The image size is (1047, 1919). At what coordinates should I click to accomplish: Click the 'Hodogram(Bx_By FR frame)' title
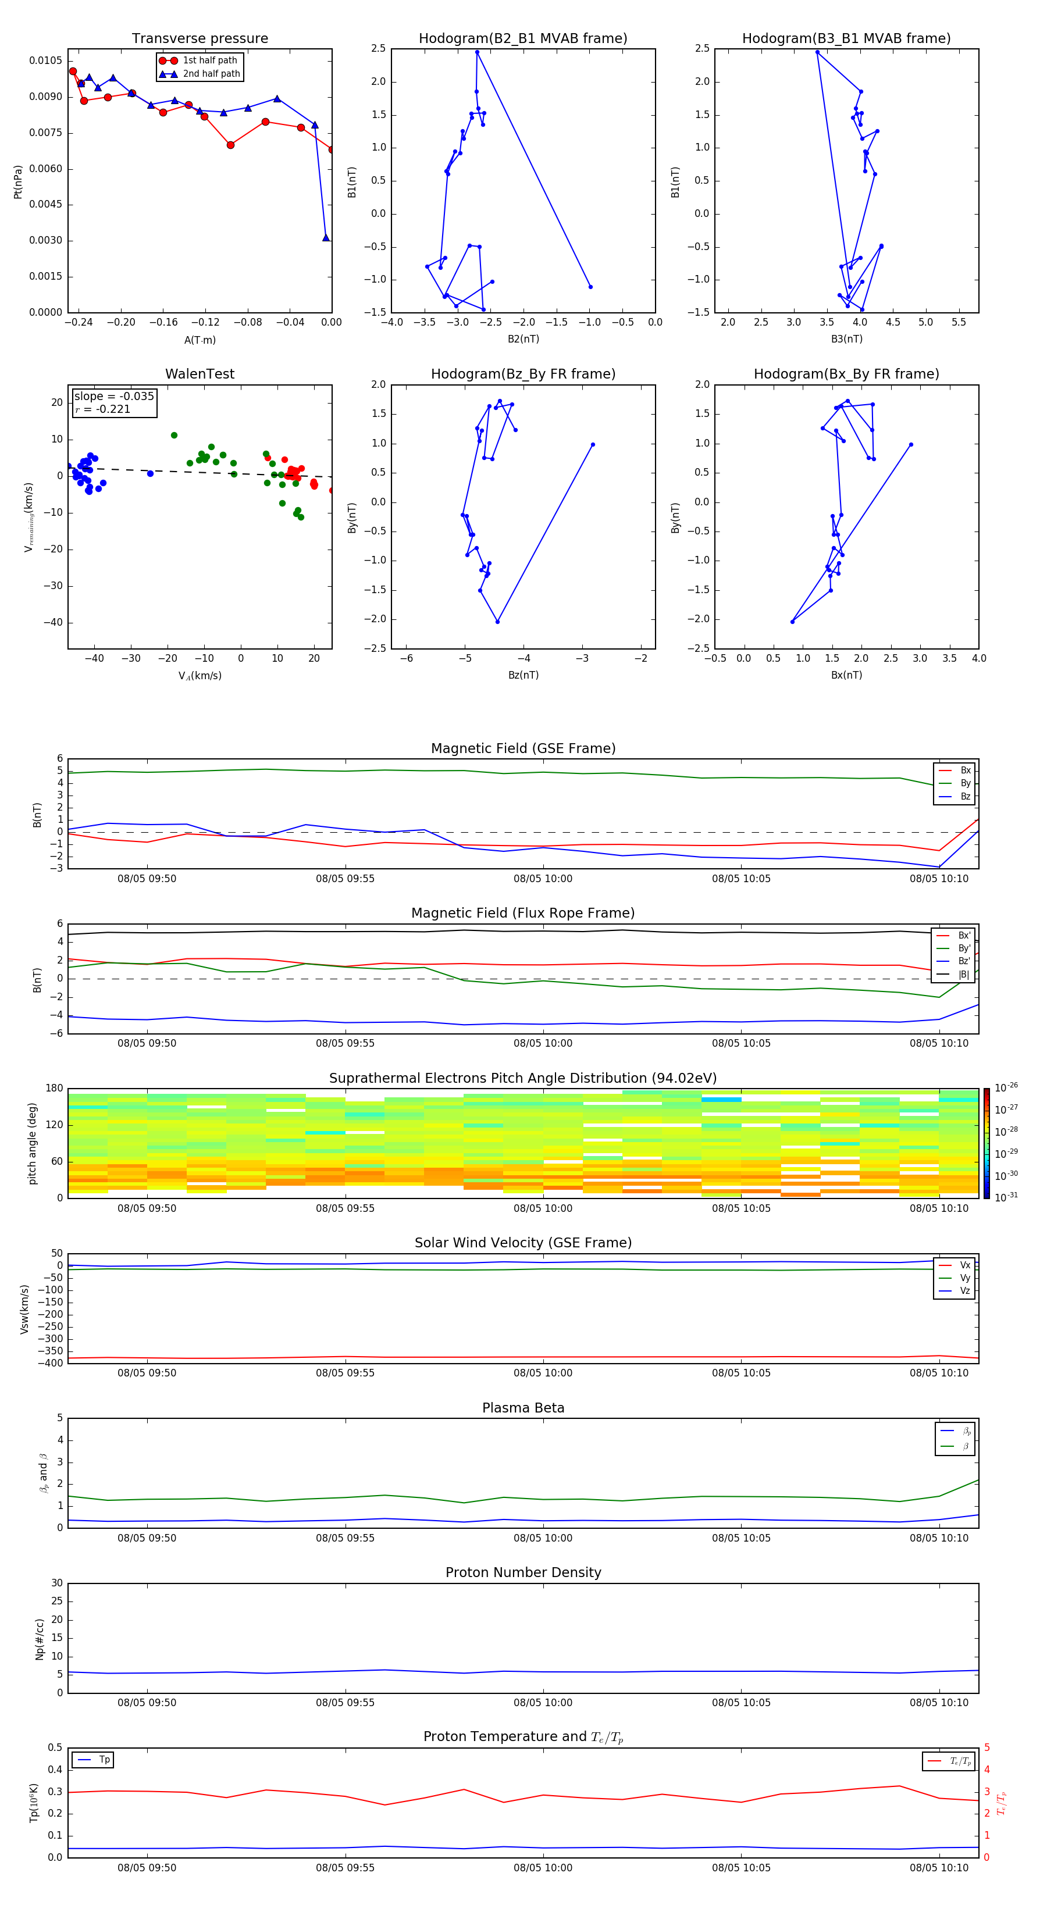click(846, 374)
